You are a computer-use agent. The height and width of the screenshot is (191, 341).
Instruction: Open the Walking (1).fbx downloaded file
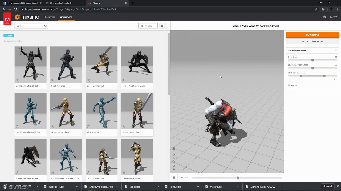(x=56, y=186)
